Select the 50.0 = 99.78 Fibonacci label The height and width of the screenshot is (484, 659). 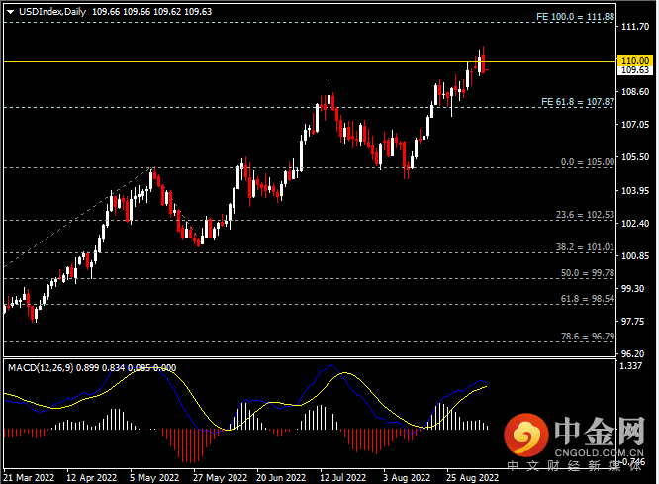point(587,273)
